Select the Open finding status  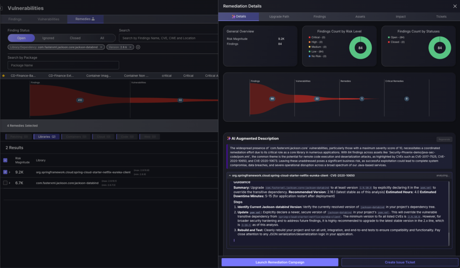coord(21,38)
